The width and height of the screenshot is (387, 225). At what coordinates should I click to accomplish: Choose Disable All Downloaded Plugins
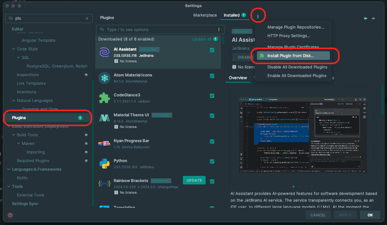coord(297,67)
